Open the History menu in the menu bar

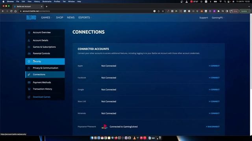pos(37,2)
